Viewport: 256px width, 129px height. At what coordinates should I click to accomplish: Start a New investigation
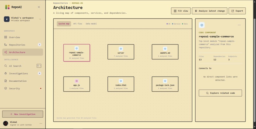[x=23, y=114]
